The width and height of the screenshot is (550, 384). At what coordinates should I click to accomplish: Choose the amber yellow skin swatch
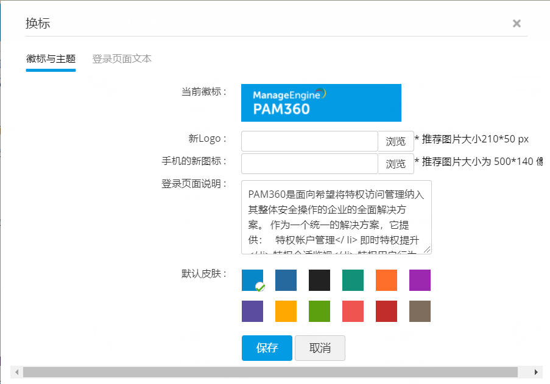286,311
